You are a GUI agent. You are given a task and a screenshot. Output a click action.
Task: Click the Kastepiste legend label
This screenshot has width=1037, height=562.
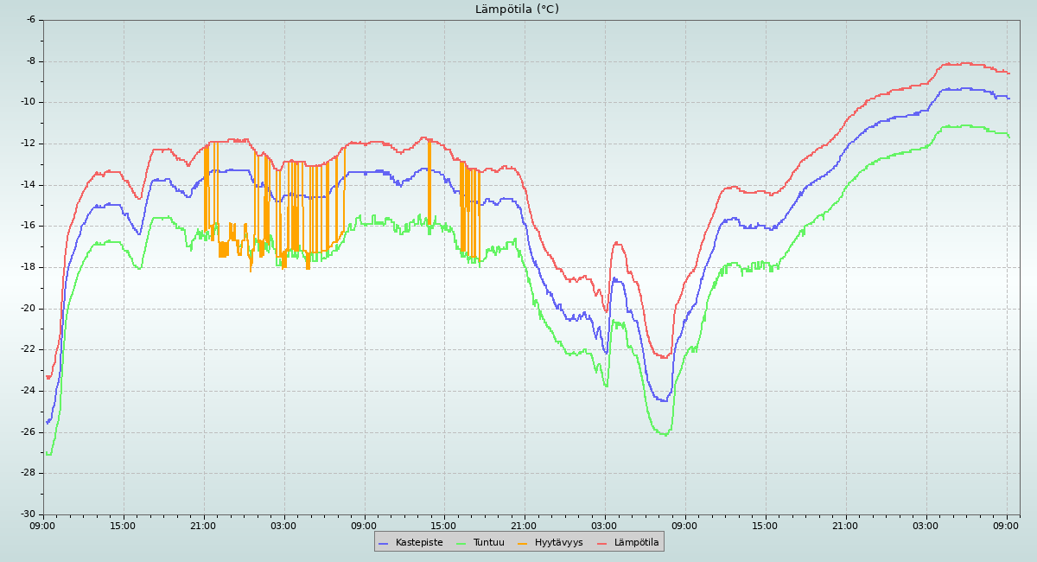pos(419,543)
